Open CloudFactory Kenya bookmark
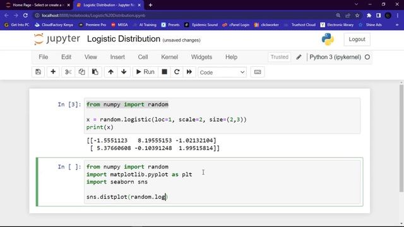Viewport: 404px width, 227px height. [x=54, y=25]
